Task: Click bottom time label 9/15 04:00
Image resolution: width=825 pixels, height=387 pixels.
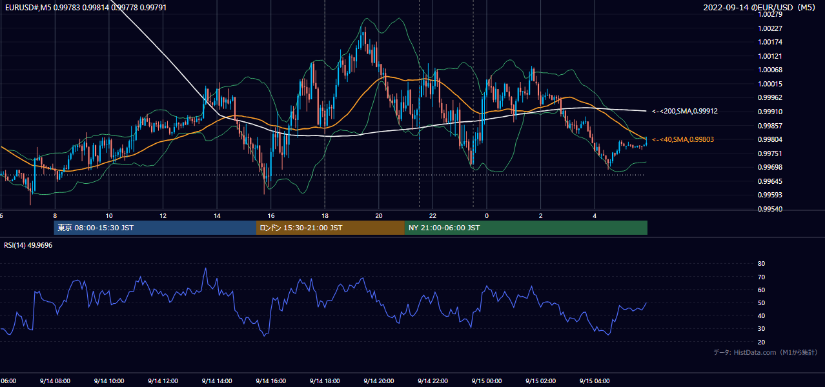Action: click(x=595, y=381)
